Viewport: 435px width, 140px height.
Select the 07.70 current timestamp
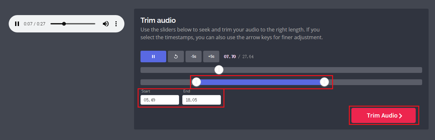pyautogui.click(x=230, y=57)
